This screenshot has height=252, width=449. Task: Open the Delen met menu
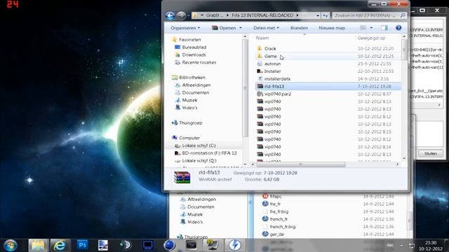pyautogui.click(x=266, y=28)
